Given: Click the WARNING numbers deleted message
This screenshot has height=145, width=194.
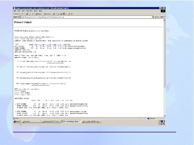Looking at the screenshot, I should click(32, 31).
